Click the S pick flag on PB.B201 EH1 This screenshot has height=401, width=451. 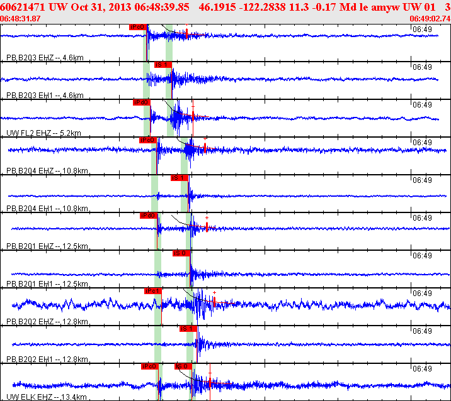click(180, 253)
